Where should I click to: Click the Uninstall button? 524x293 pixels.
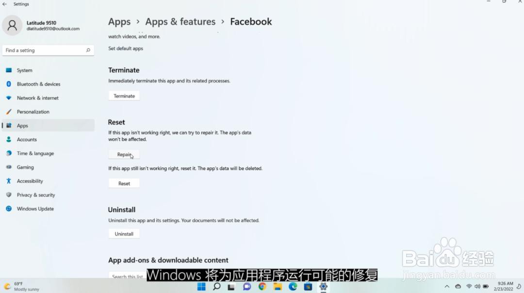(x=124, y=234)
